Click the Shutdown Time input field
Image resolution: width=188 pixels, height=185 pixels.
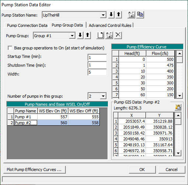[x=97, y=65]
